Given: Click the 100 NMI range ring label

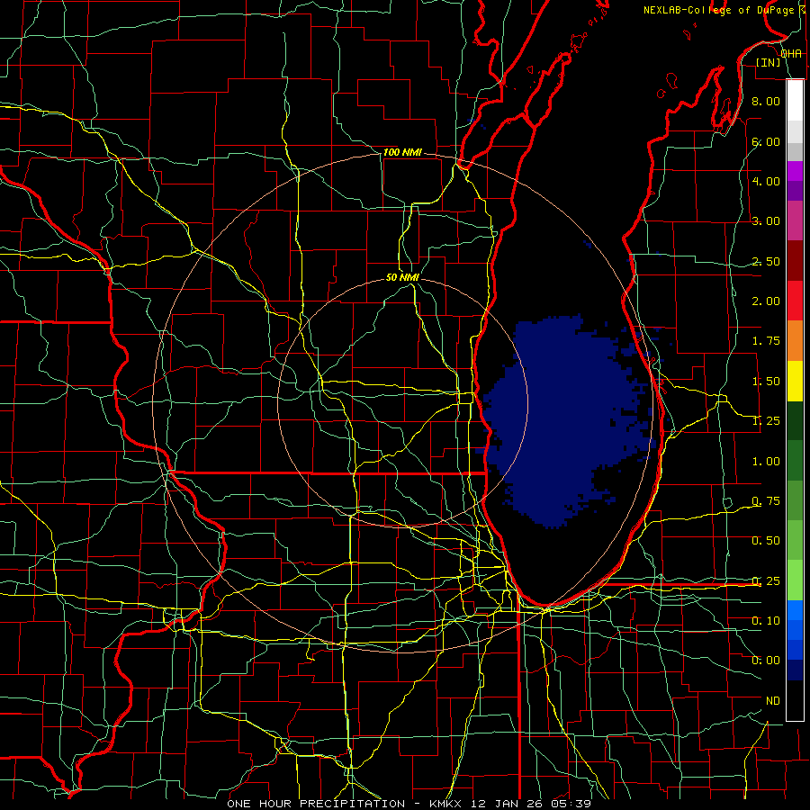Looking at the screenshot, I should pos(402,153).
